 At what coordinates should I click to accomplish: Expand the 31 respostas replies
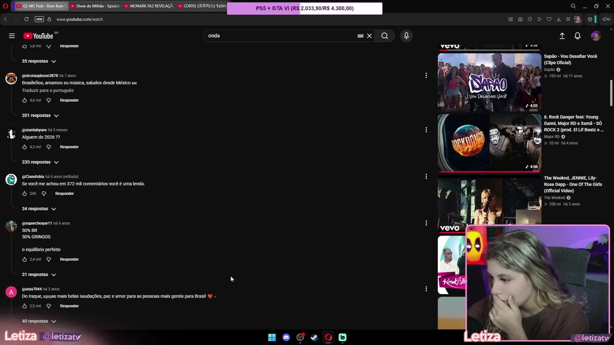point(39,275)
